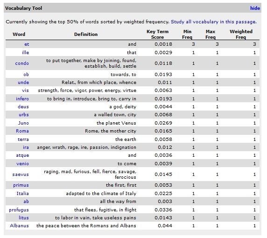Click the 'urbs' word link
The image size is (267, 238).
tap(24, 115)
